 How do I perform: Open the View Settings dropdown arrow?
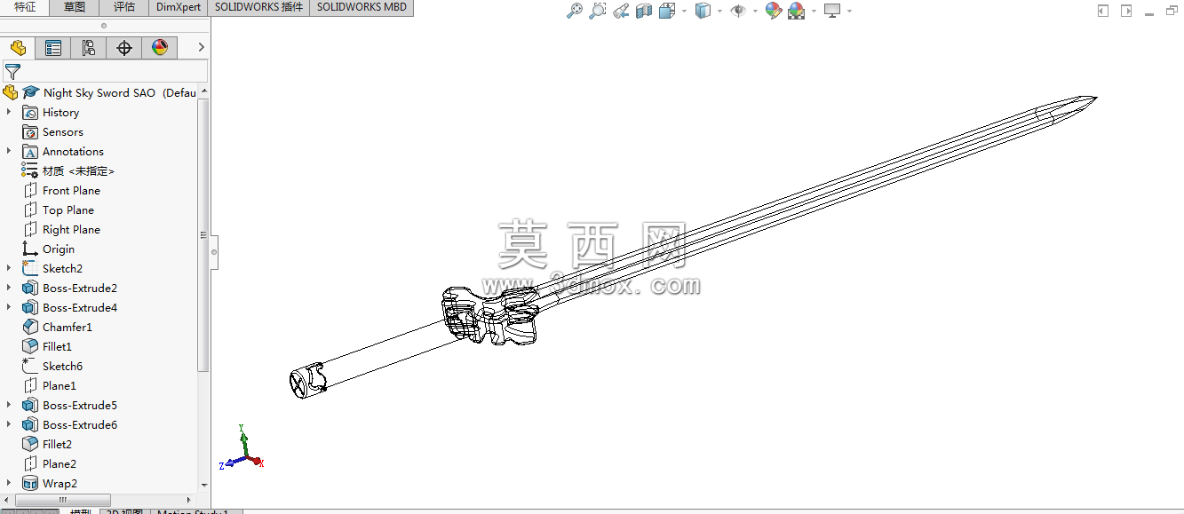(x=849, y=12)
